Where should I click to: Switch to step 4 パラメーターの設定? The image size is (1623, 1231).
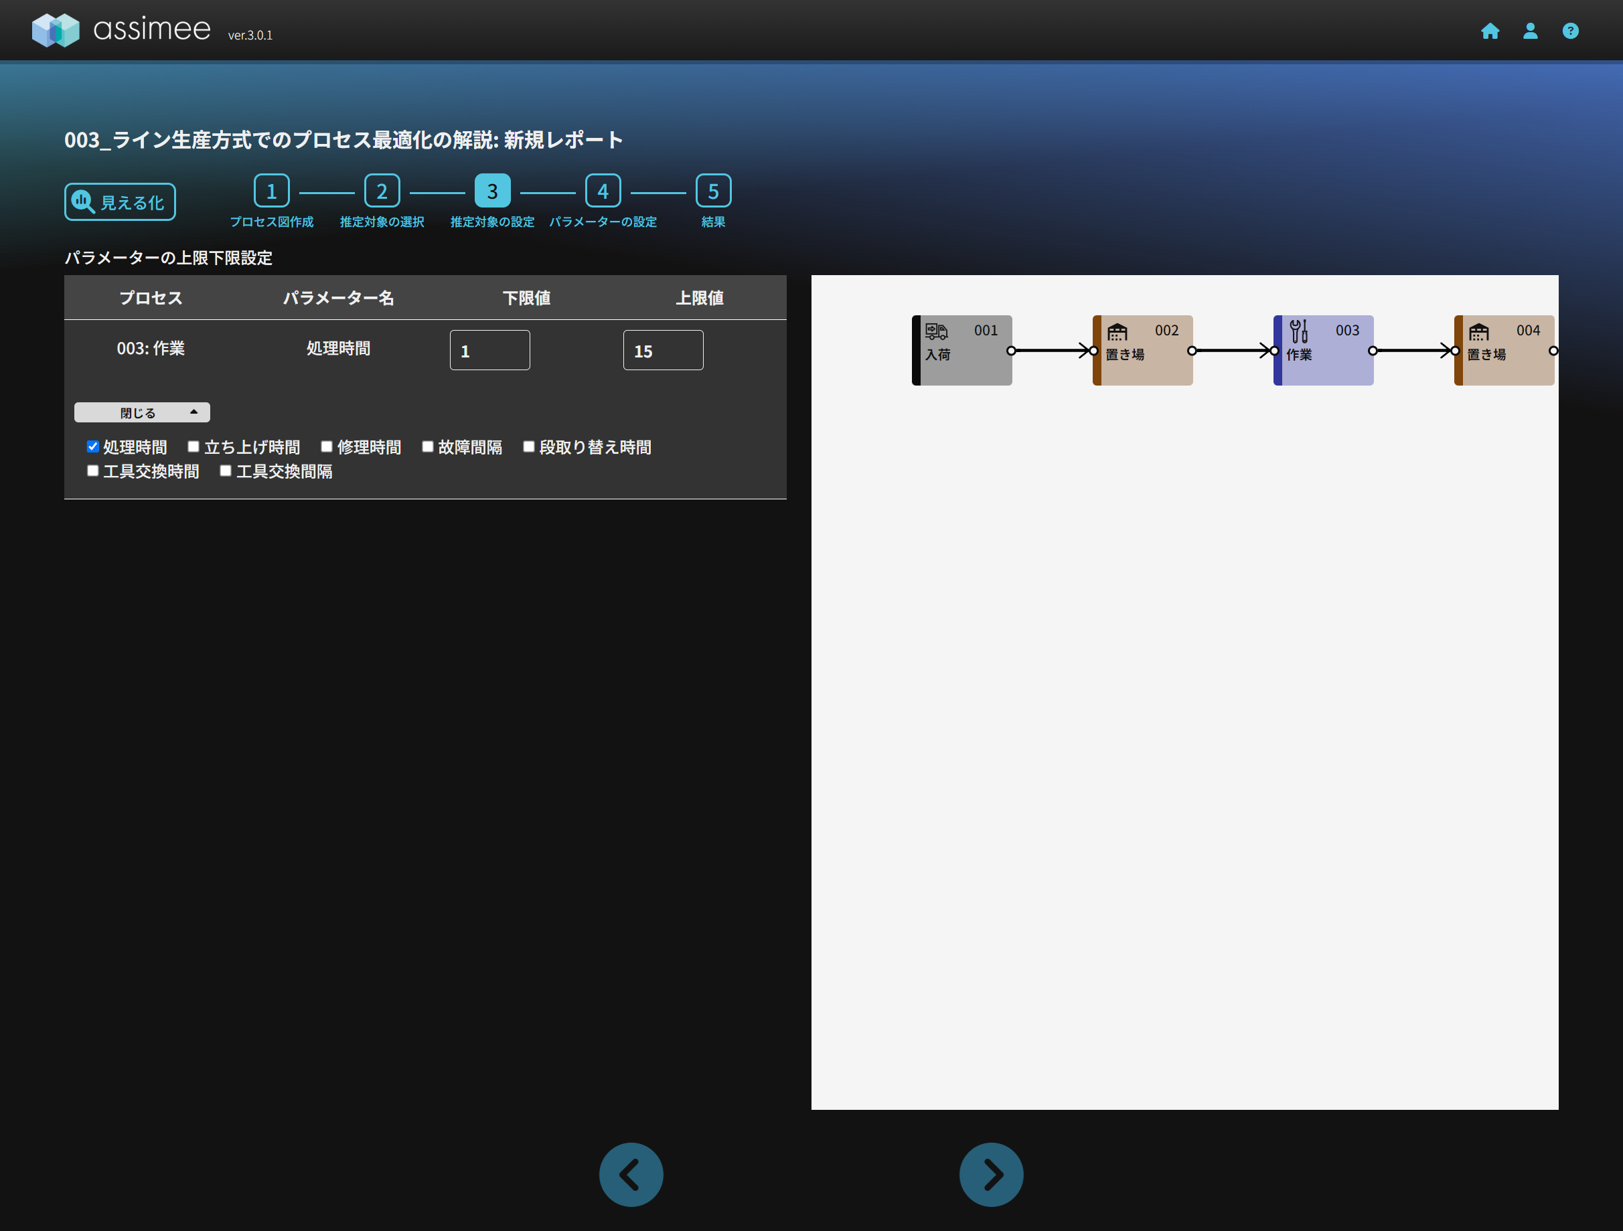tap(603, 191)
